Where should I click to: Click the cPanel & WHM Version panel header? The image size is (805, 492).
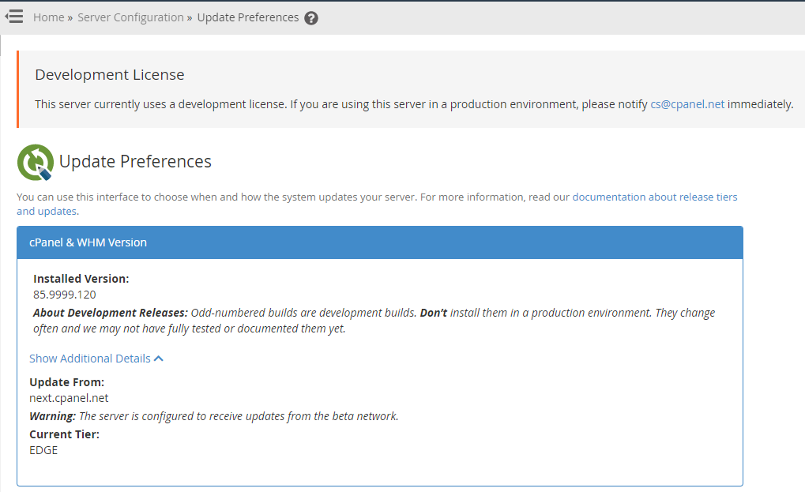[x=380, y=242]
